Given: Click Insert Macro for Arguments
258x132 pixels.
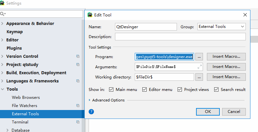Looking at the screenshot, I should point(226,67).
